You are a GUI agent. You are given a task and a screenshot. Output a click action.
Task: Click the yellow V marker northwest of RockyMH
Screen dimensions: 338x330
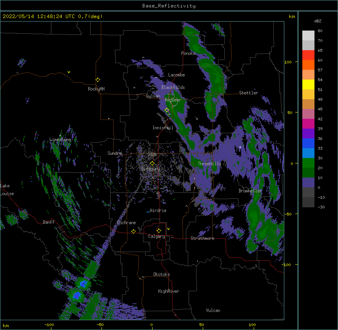(x=69, y=72)
